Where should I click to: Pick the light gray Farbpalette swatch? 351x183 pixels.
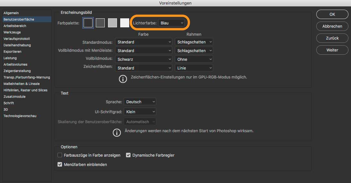(113, 23)
